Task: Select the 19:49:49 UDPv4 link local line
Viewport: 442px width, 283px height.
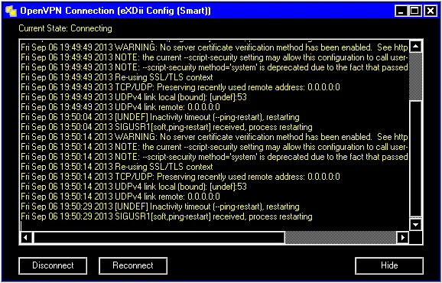Action: click(134, 97)
